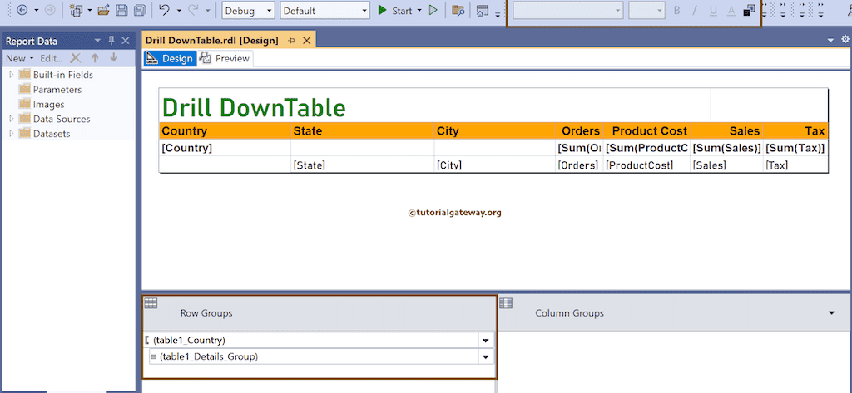Close the Report Data panel
Screen dimensions: 852x393
[x=126, y=41]
